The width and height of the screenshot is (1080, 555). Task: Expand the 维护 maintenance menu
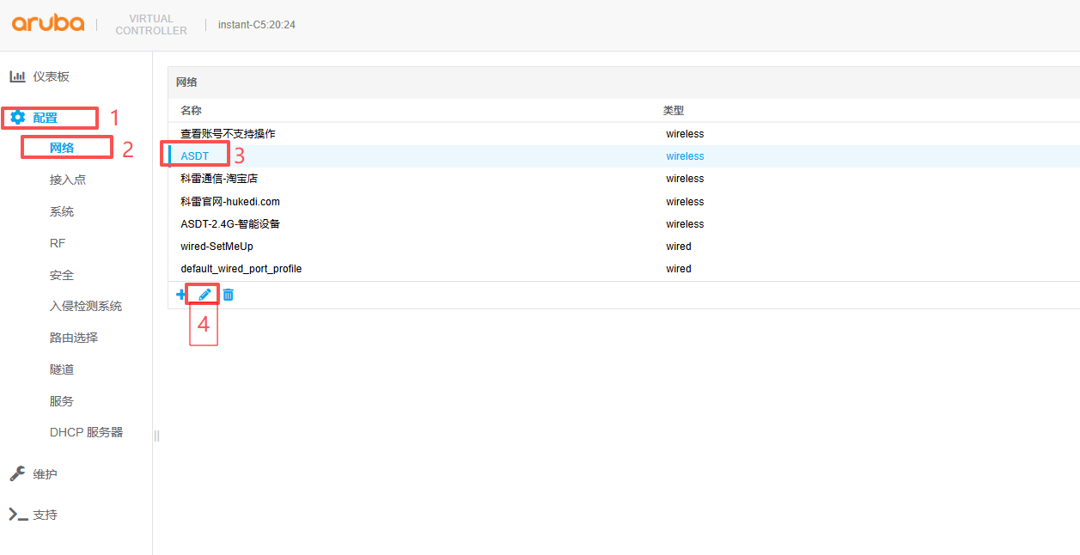(45, 474)
